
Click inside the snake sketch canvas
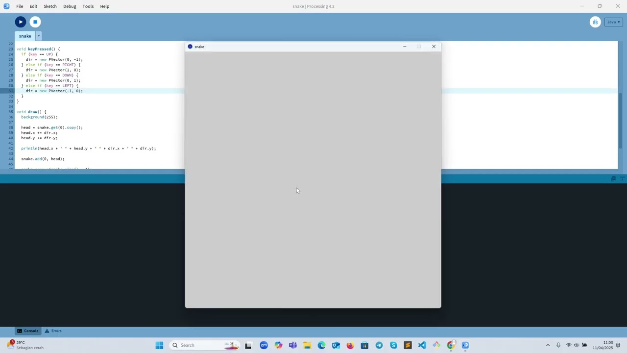click(313, 179)
